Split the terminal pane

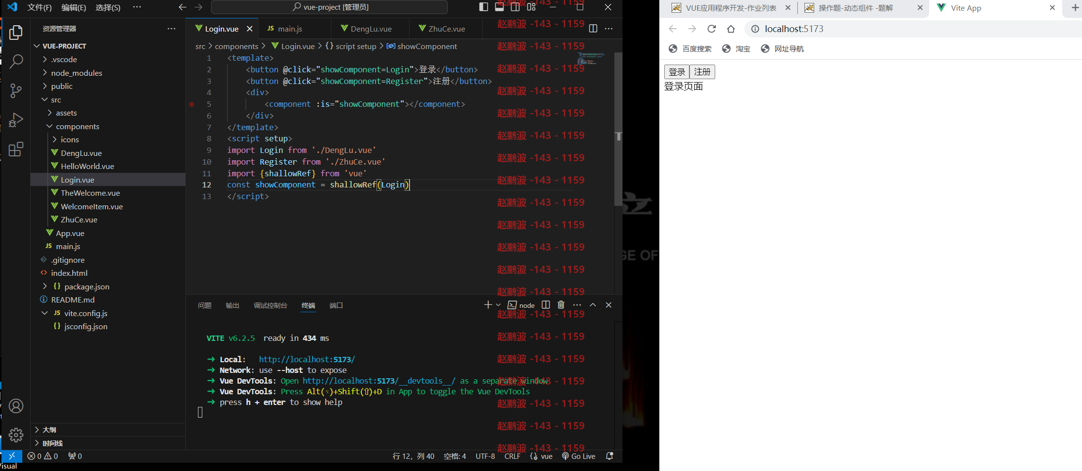[546, 305]
